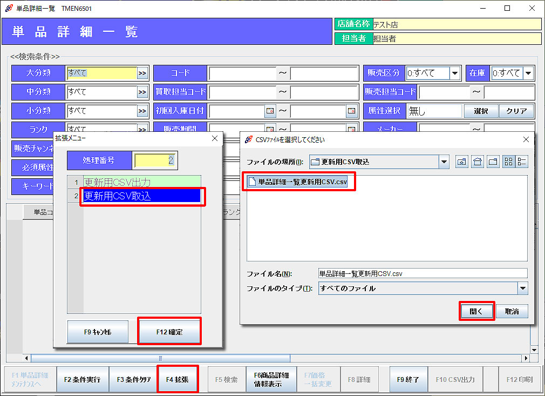Create a new folder via toolbar icon
Screen dimensions: 545x396
[493, 162]
